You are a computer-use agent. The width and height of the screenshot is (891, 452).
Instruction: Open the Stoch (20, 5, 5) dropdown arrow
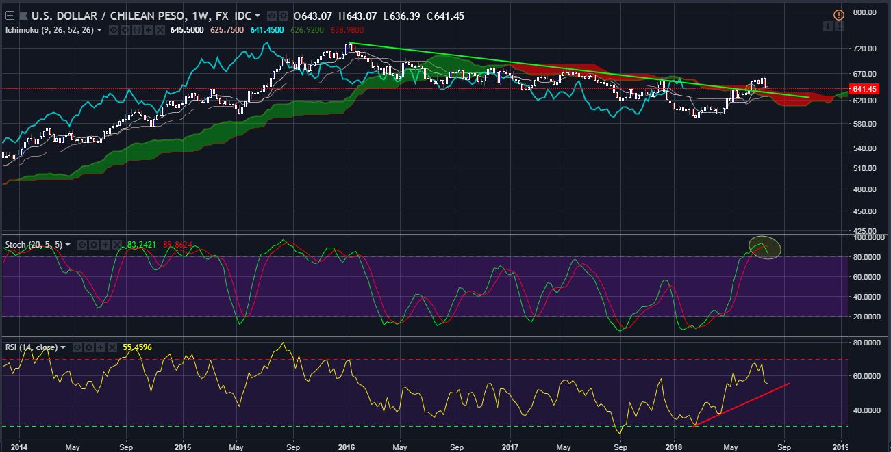pyautogui.click(x=68, y=244)
